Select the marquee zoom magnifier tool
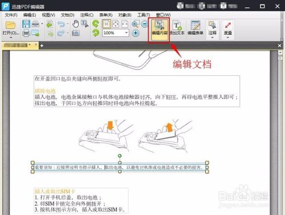This screenshot has width=285, height=215. click(x=136, y=24)
